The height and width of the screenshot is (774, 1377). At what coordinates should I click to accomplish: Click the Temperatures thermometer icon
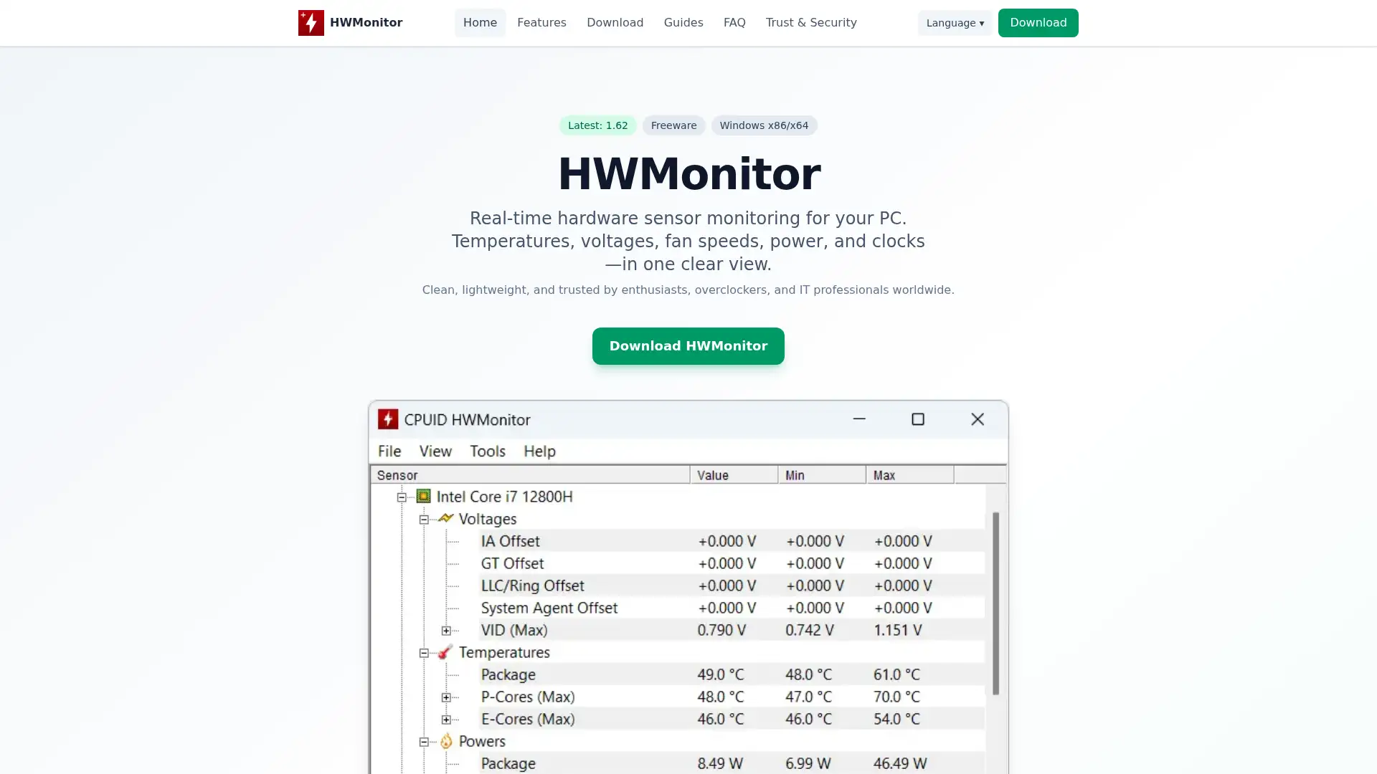click(445, 651)
